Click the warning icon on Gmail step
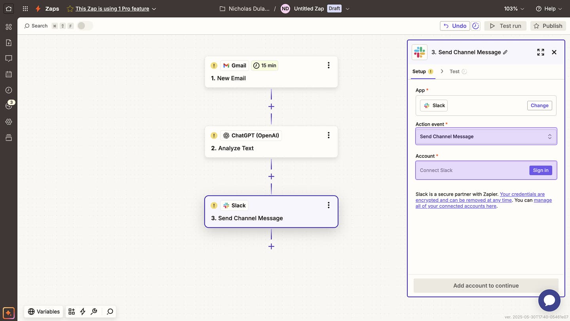 coord(214,66)
